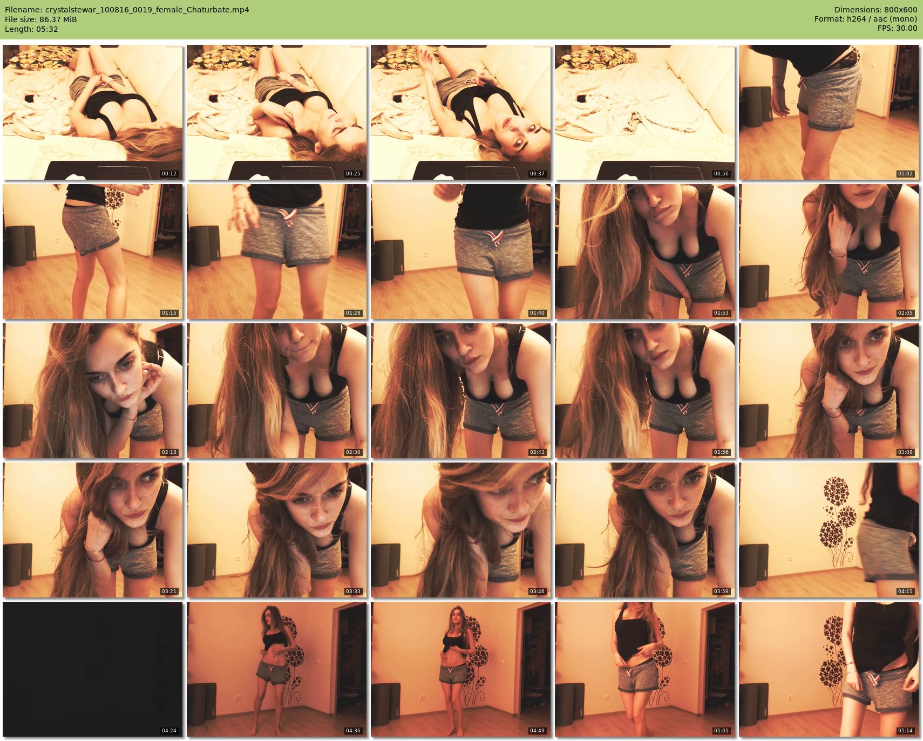
Task: Select the frame stamped 02:56
Action: [x=645, y=391]
